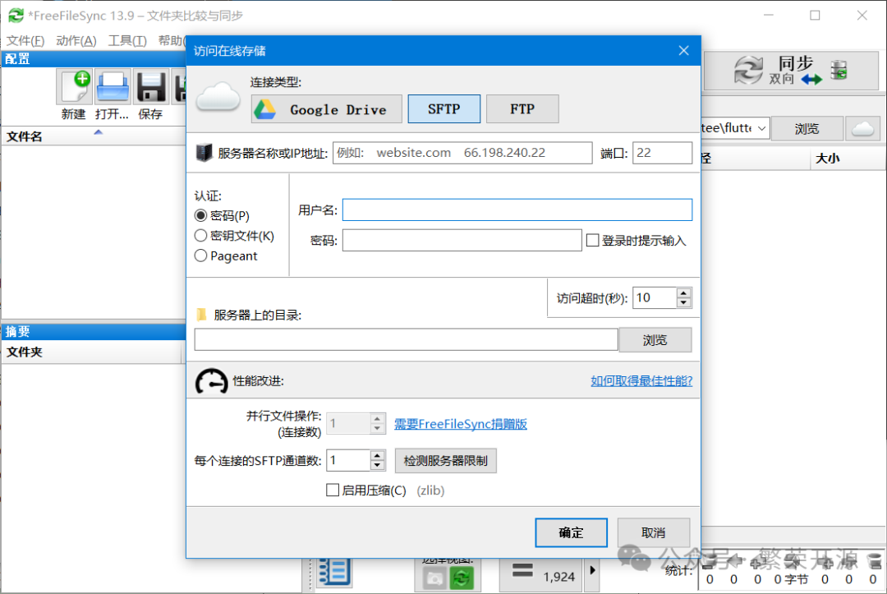Image resolution: width=887 pixels, height=594 pixels.
Task: Open the 文件(F) menu
Action: (25, 41)
